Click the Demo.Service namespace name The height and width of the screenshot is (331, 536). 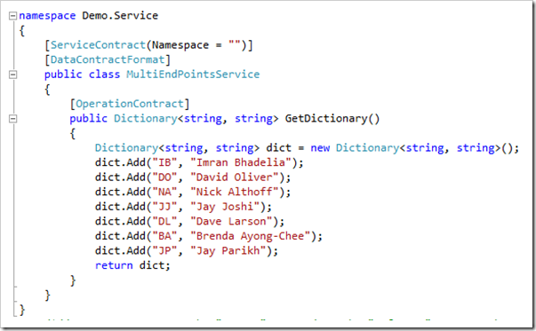point(120,16)
